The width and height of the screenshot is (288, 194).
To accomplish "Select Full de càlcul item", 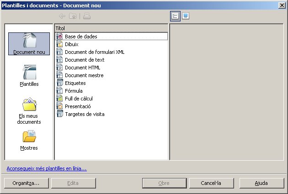I will (x=80, y=99).
